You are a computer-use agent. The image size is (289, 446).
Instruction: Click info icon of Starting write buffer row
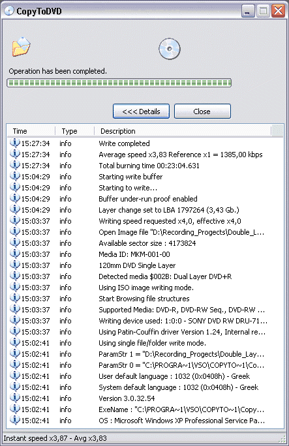pos(15,176)
